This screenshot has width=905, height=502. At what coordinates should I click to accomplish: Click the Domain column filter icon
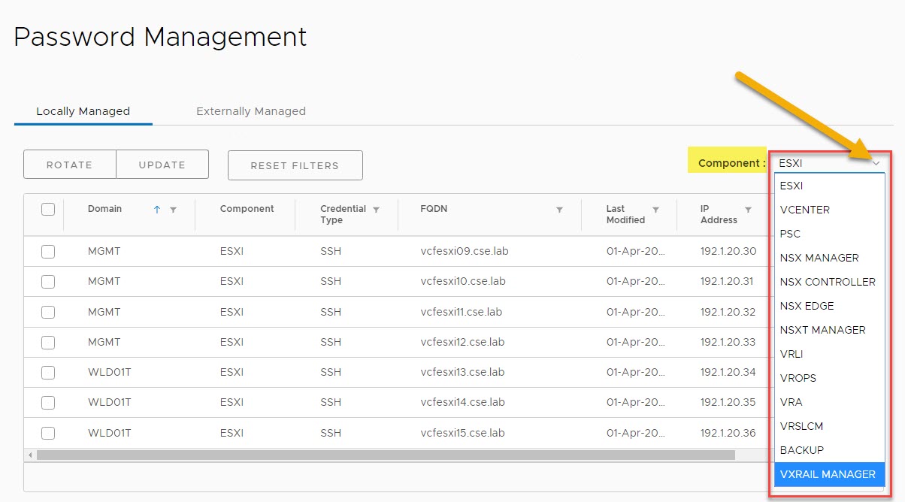174,210
